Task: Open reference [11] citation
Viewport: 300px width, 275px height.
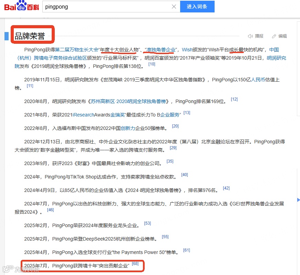Action: [30, 86]
